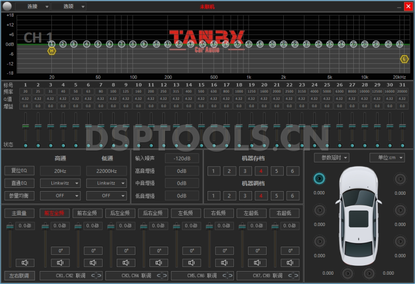Viewport: 415px width, 284px height.
Task: Click the gain slider handle for EQ band 1
Action: tap(25, 126)
